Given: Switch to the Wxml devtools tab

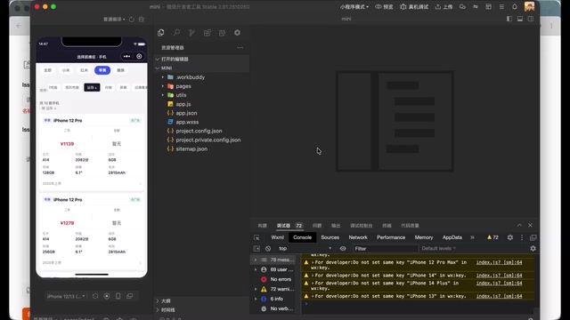Looking at the screenshot, I should (x=277, y=237).
